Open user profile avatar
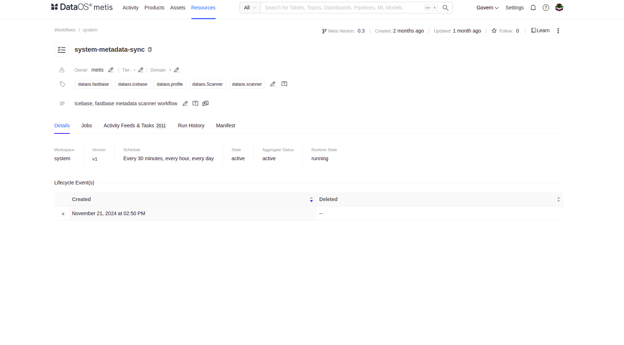This screenshot has height=345, width=624. [x=559, y=8]
